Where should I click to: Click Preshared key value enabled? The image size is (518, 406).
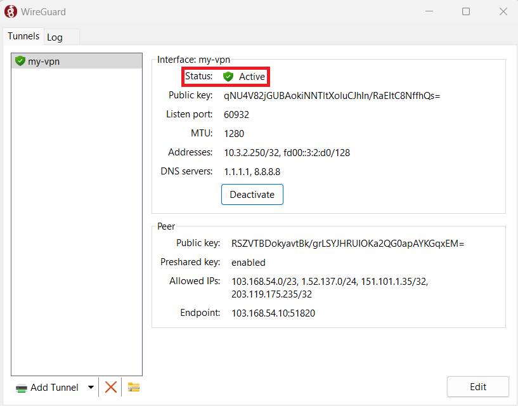pos(248,263)
